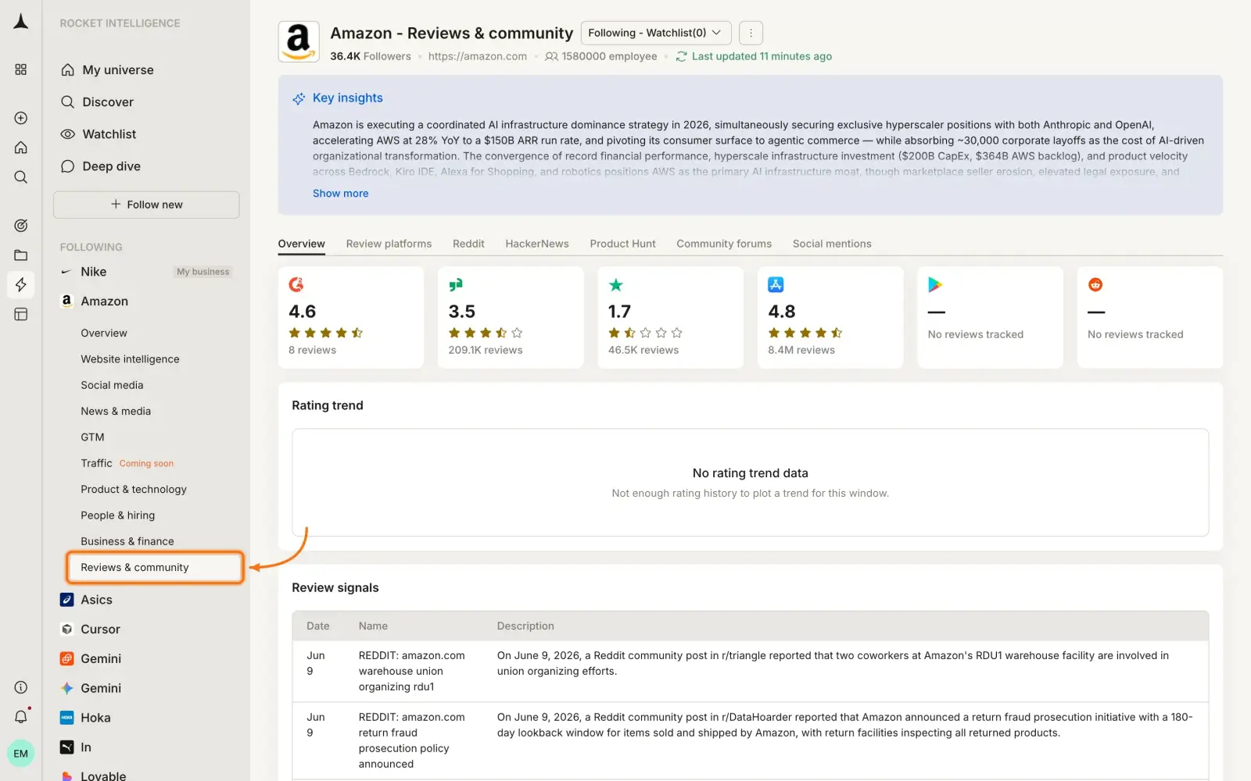
Task: Expand the Nike company entry
Action: 94,272
